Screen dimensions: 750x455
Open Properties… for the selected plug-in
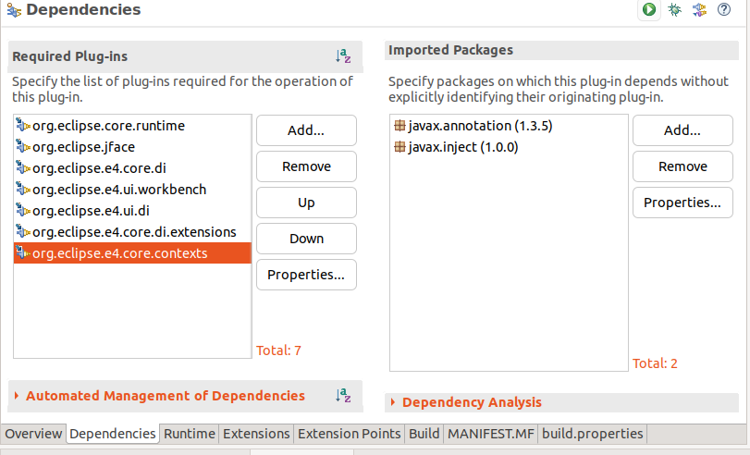coord(306,275)
